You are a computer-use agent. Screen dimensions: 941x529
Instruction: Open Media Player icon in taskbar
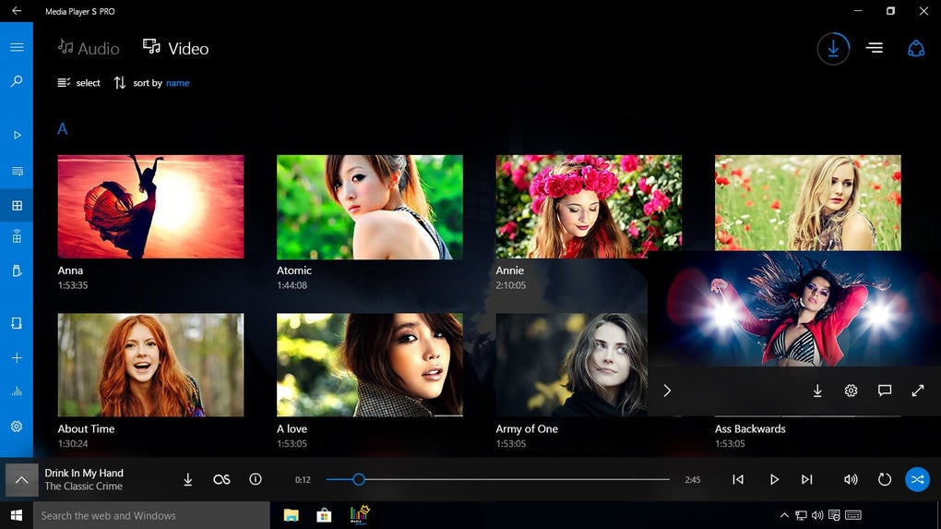click(360, 515)
